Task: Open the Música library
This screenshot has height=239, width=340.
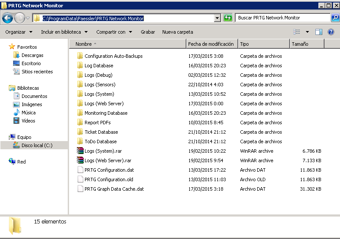Action: (28, 113)
